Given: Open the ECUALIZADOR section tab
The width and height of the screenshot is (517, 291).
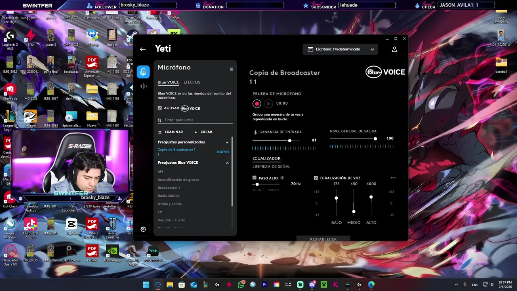Looking at the screenshot, I should pos(267,158).
